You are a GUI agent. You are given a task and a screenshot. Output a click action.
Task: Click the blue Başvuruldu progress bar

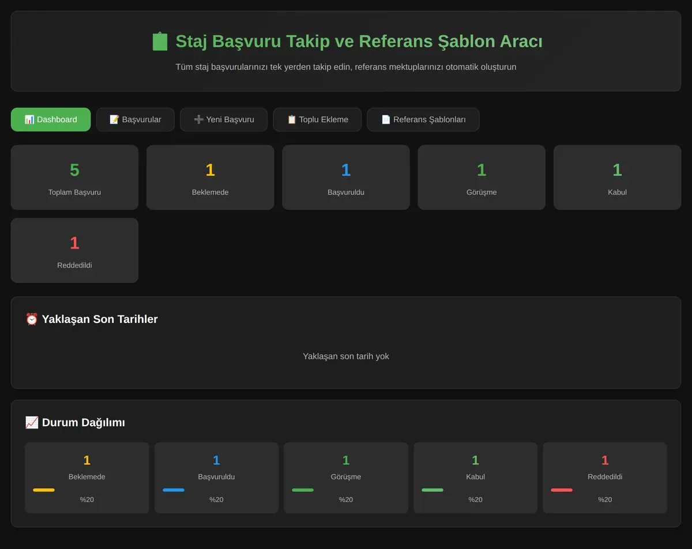pyautogui.click(x=174, y=490)
